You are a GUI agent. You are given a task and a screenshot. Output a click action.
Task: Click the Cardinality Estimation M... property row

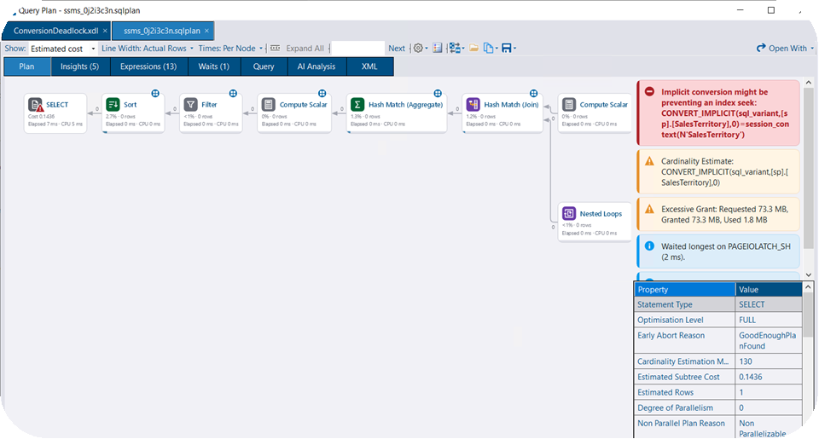718,361
